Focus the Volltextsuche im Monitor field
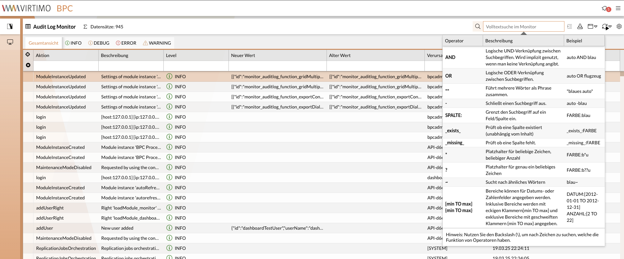This screenshot has width=624, height=259. 523,27
